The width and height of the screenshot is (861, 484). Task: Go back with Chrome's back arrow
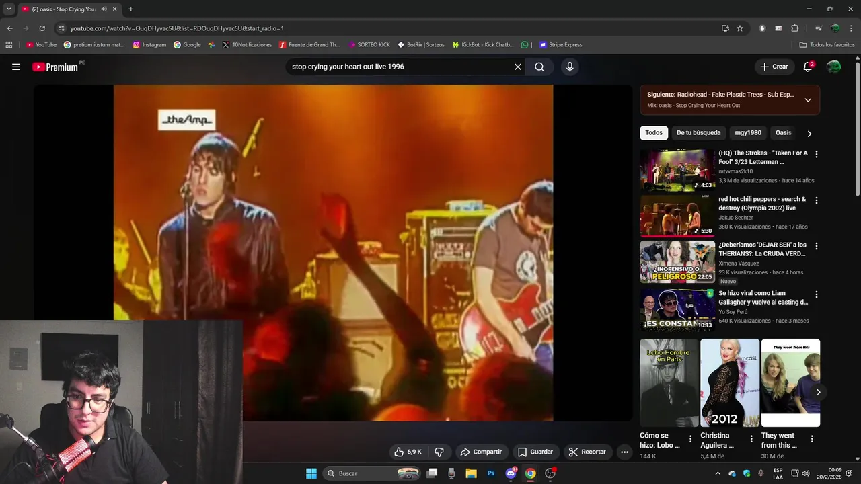click(9, 28)
